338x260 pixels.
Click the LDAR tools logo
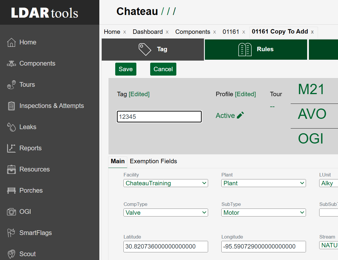(x=44, y=13)
